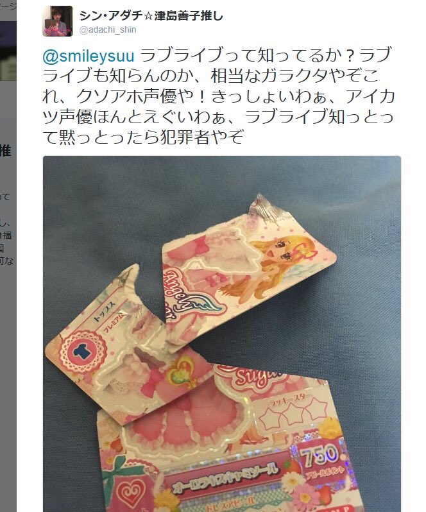
Task: Enlarge the attached torn card photo
Action: [222, 334]
